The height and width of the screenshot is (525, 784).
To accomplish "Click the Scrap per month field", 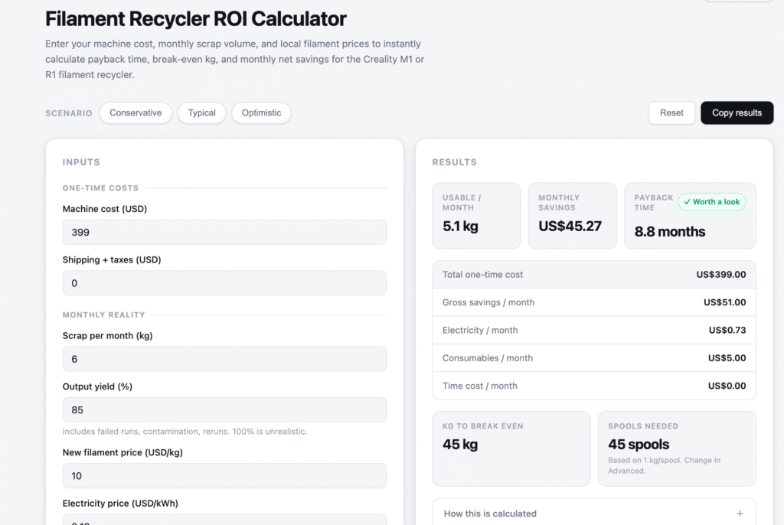I will (224, 358).
